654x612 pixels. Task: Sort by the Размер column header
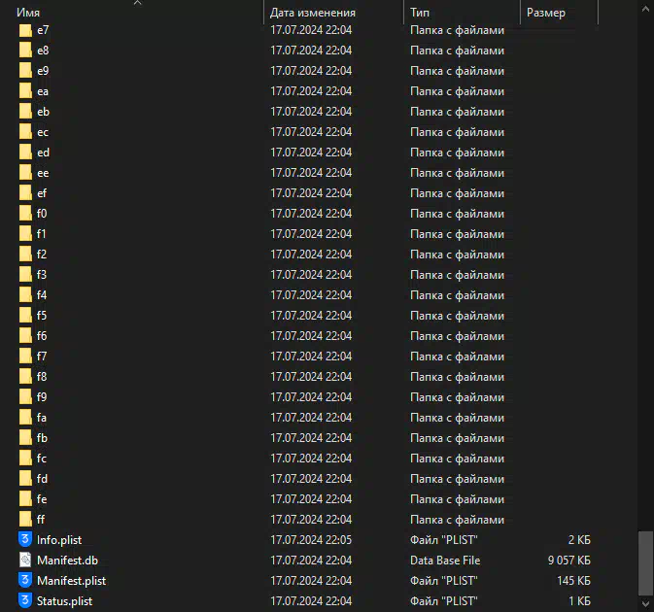(546, 13)
